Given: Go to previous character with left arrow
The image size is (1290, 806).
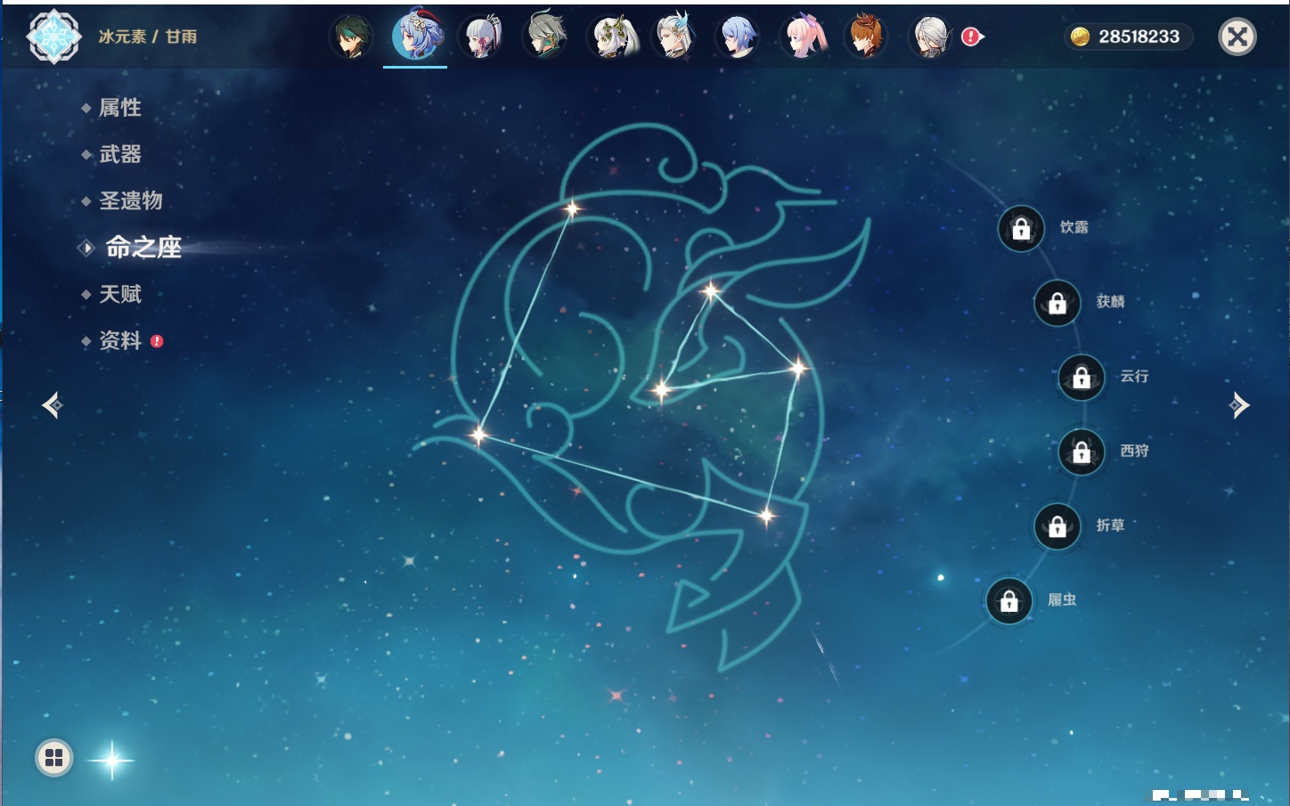Looking at the screenshot, I should (x=53, y=405).
